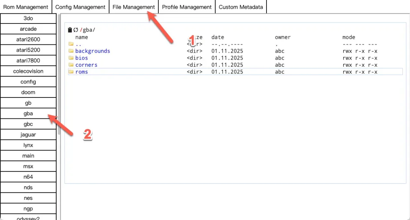The height and width of the screenshot is (220, 410).
Task: Click the roms folder icon
Action: click(x=71, y=72)
